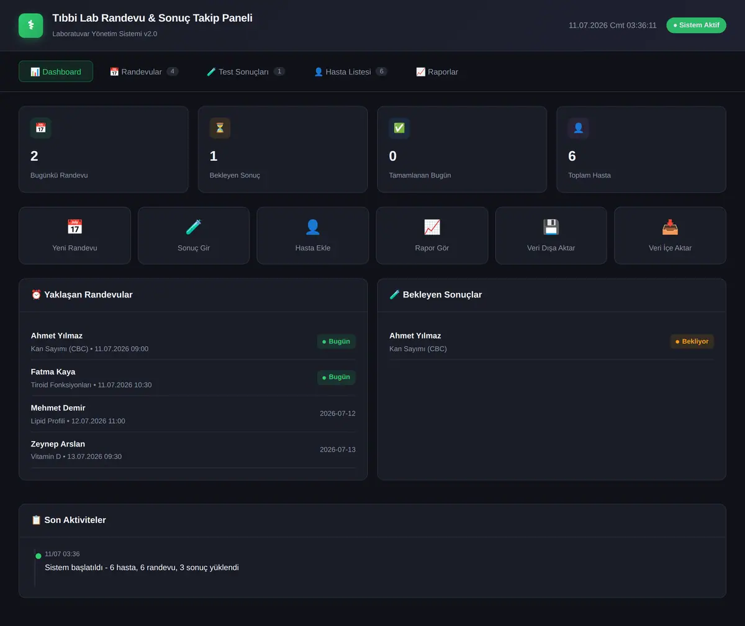Image resolution: width=745 pixels, height=626 pixels.
Task: Click Ahmet Yılmaz name in Bekleyen Sonuçlar
Action: [x=415, y=335]
